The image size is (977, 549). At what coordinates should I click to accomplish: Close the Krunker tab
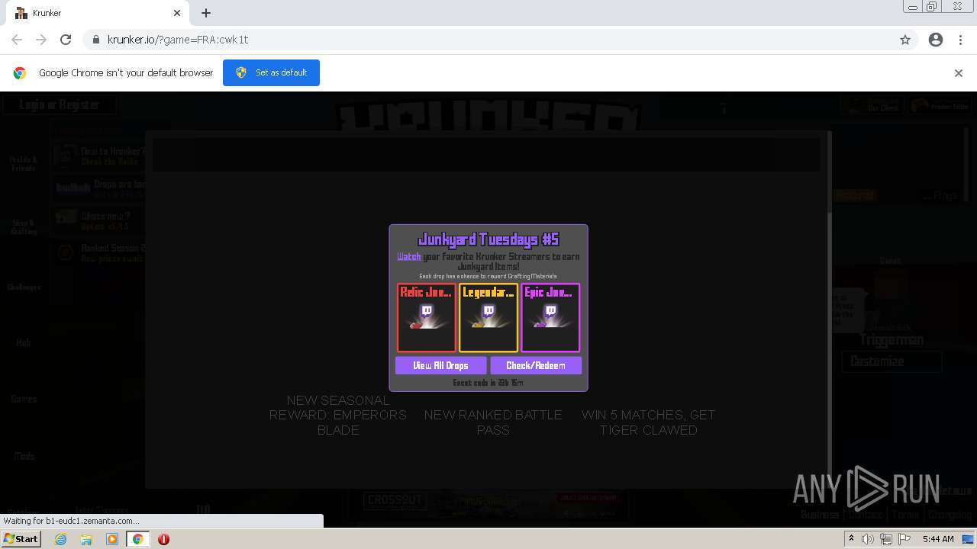177,13
